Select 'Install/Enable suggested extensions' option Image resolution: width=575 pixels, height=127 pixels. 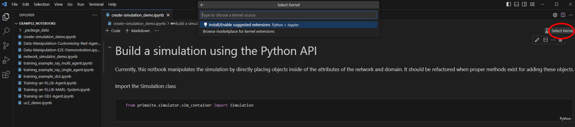coord(239,25)
